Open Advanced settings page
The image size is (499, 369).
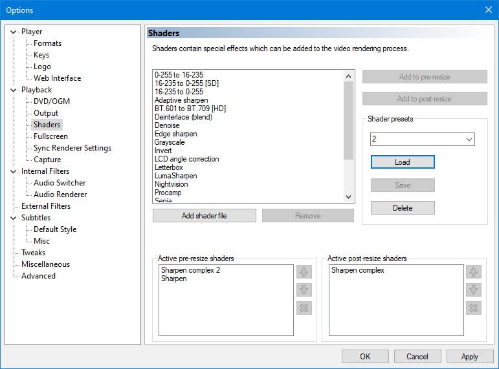coord(38,276)
